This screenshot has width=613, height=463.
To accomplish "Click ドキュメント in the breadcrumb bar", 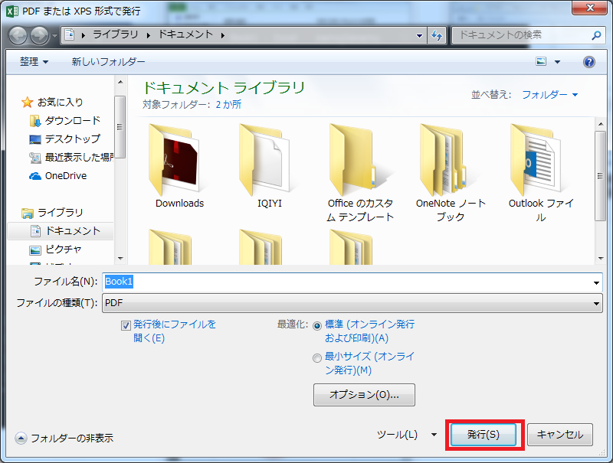I will click(x=185, y=35).
